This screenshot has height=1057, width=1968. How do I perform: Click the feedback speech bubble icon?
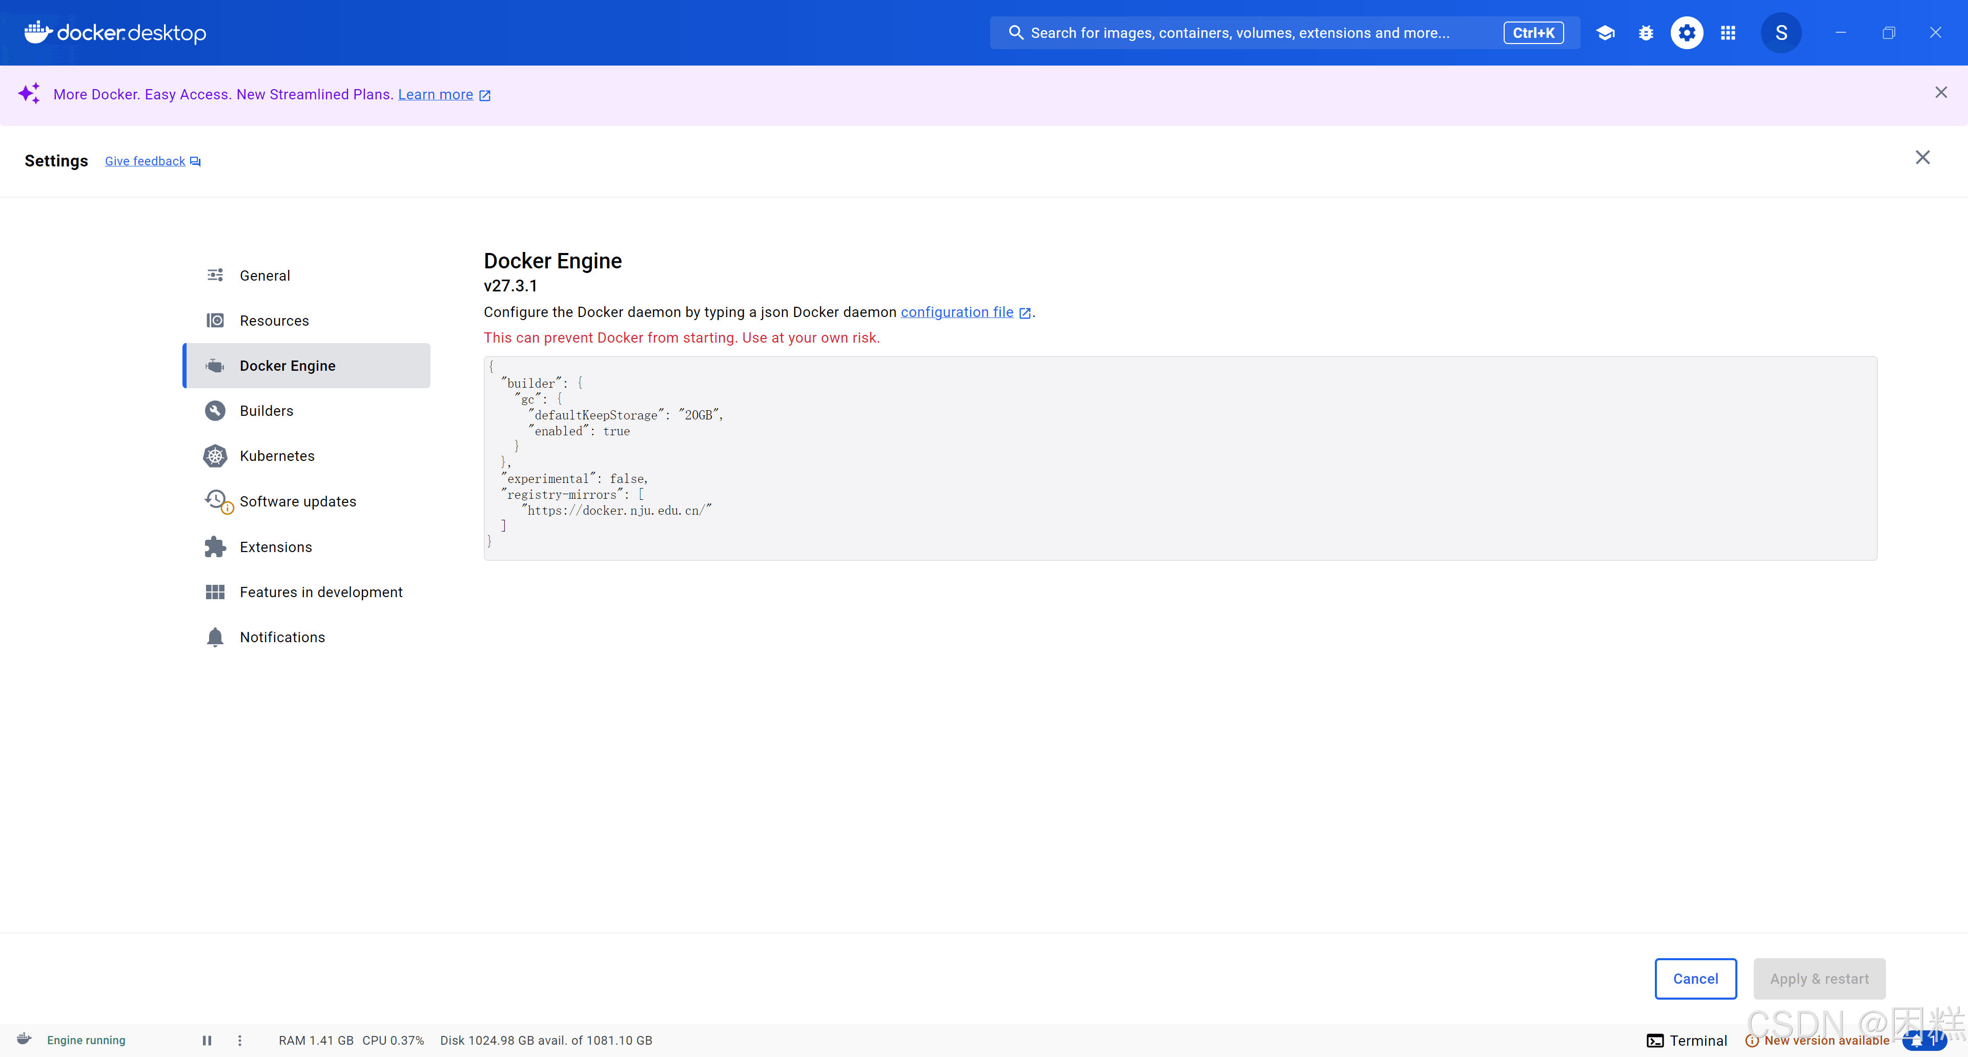(x=196, y=161)
